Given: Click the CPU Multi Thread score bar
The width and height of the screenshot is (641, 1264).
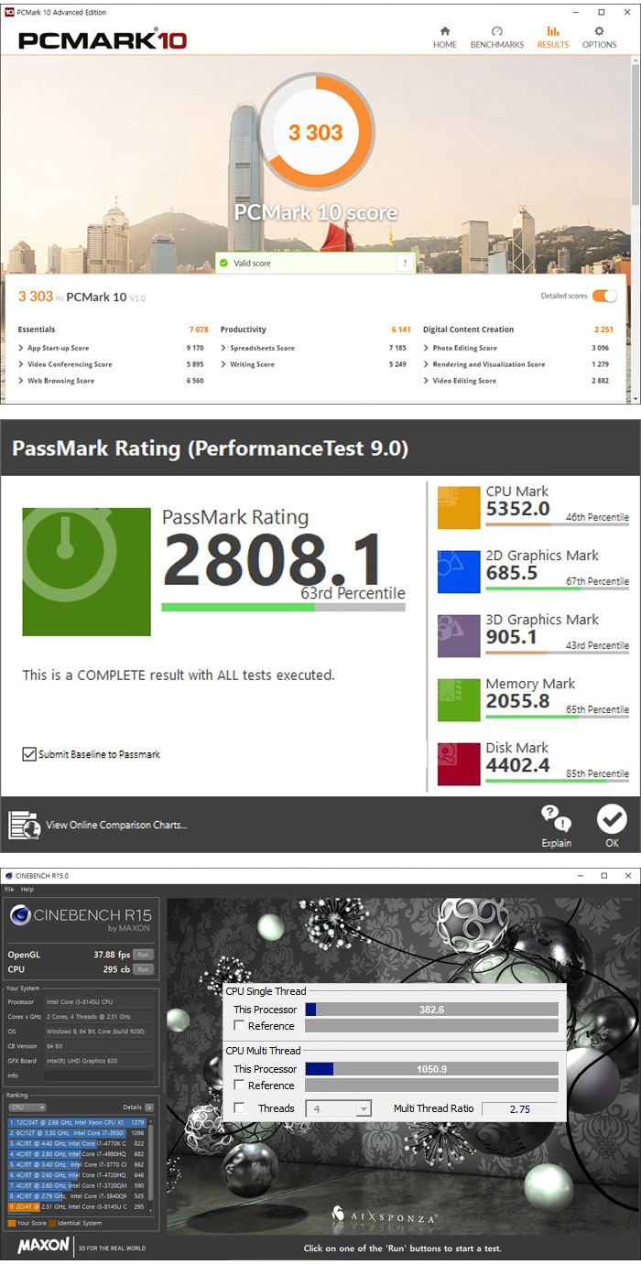Looking at the screenshot, I should pos(431,1069).
